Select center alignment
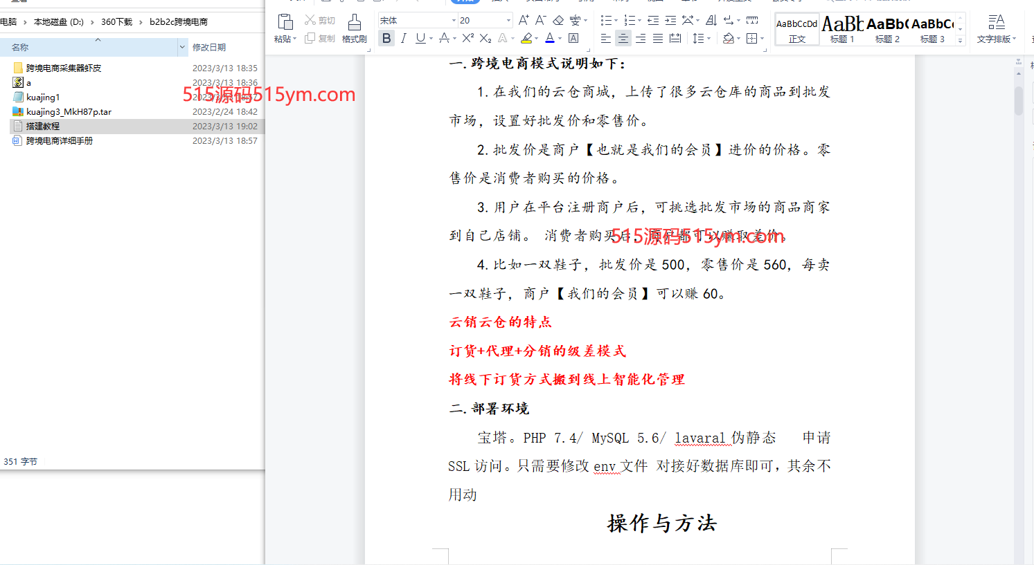The image size is (1034, 565). point(622,38)
